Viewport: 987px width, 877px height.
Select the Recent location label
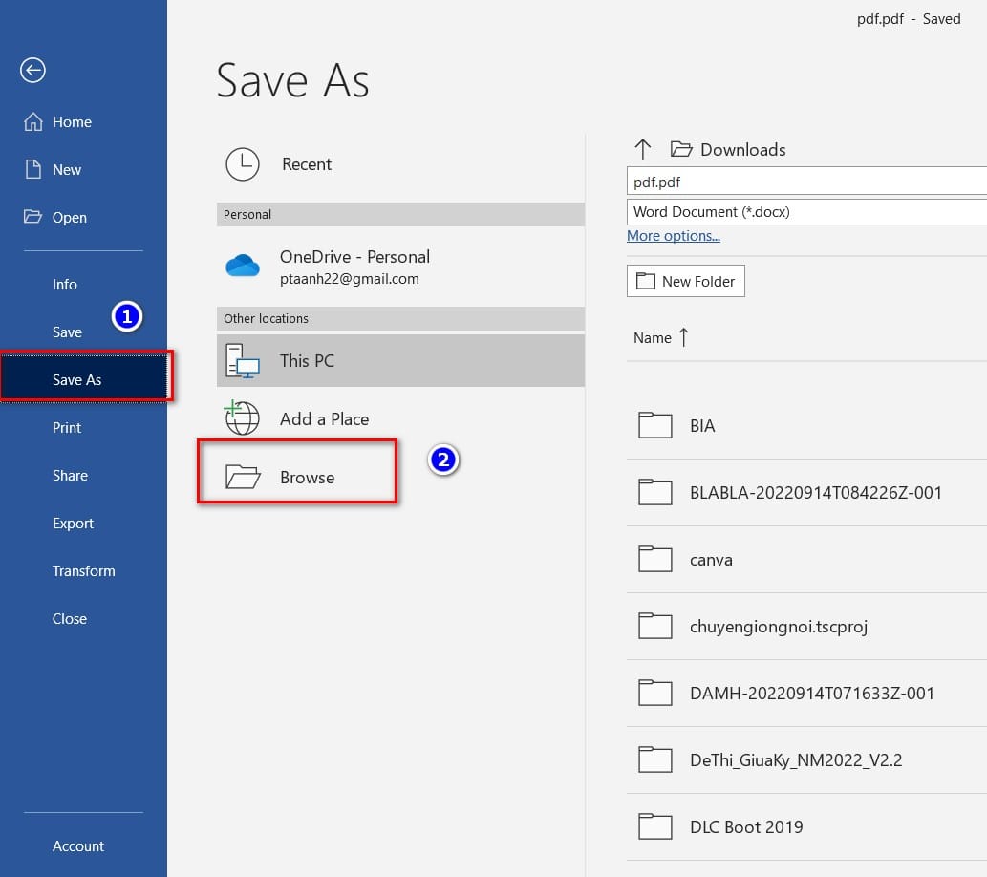coord(307,164)
